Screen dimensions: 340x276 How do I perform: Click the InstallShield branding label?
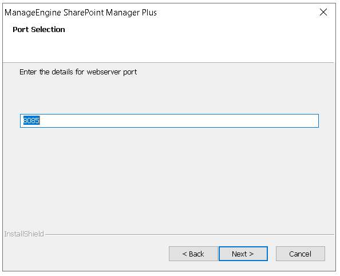tap(24, 234)
